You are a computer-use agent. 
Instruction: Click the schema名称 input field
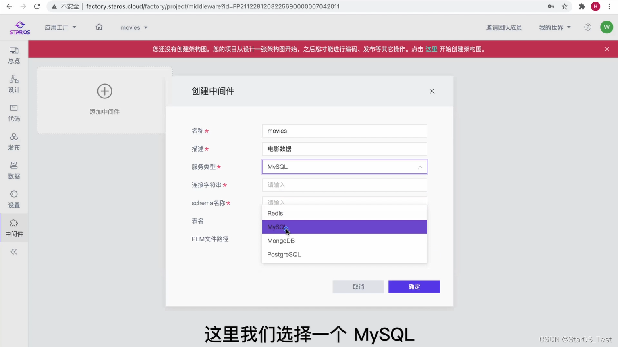344,201
